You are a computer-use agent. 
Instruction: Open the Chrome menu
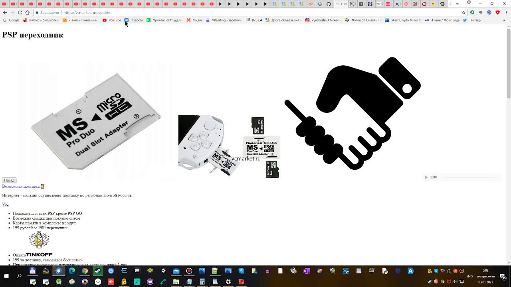coord(506,12)
